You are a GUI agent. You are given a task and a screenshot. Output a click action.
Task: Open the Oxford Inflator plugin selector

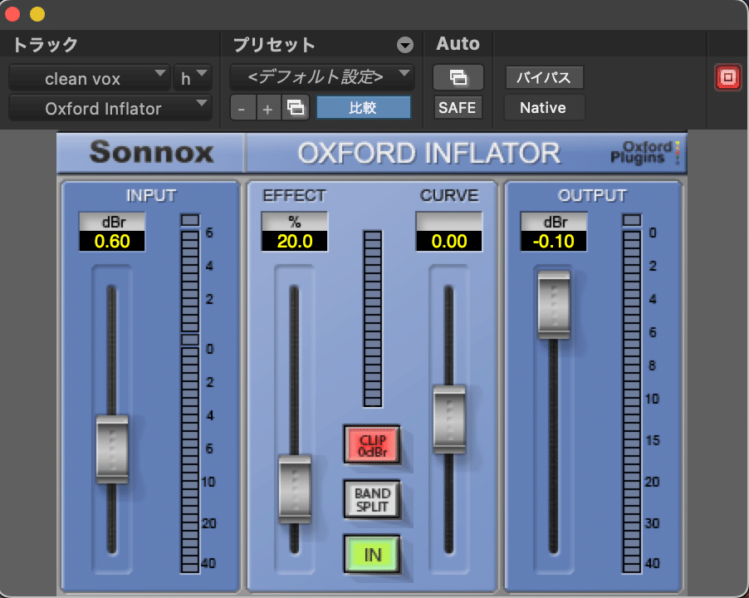click(x=109, y=107)
